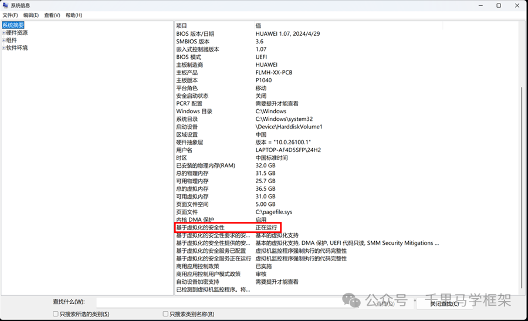Select the 页面文件空间 row
The width and height of the screenshot is (528, 321).
tap(309, 204)
